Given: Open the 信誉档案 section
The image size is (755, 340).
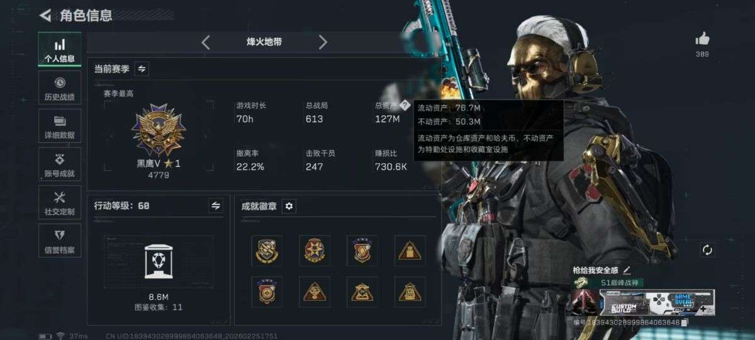Looking at the screenshot, I should 59,241.
